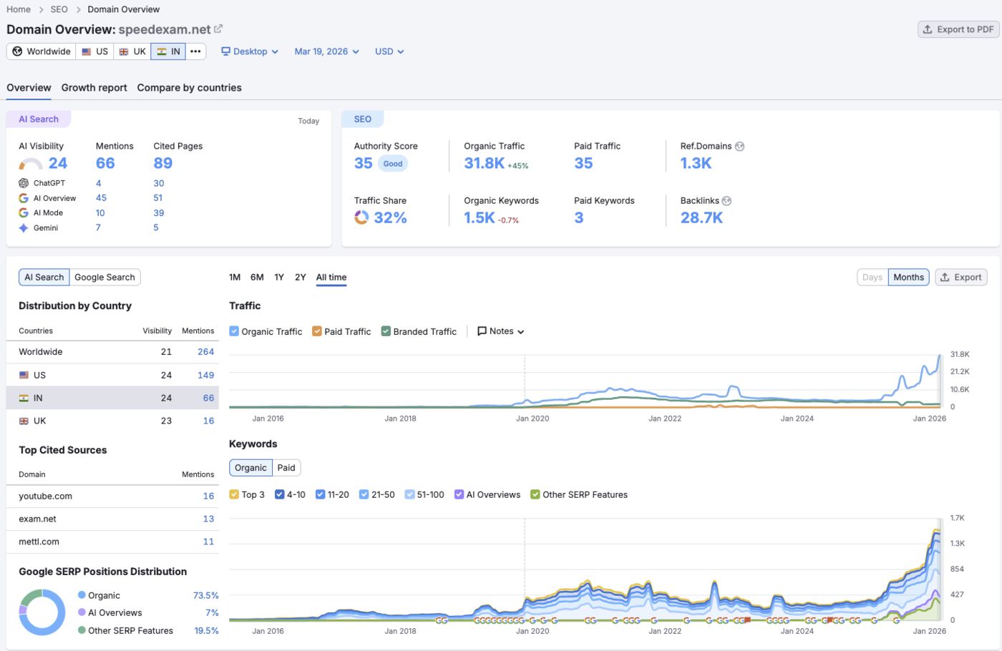Switch keywords chart to Paid

[x=286, y=468]
